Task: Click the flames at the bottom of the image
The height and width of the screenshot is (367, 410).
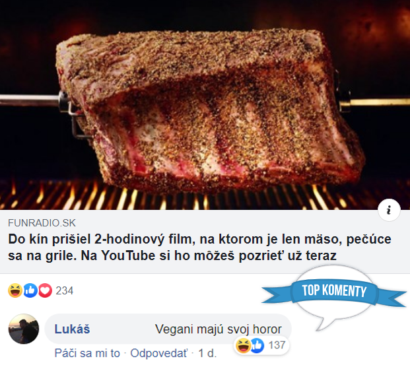Action: [205, 196]
